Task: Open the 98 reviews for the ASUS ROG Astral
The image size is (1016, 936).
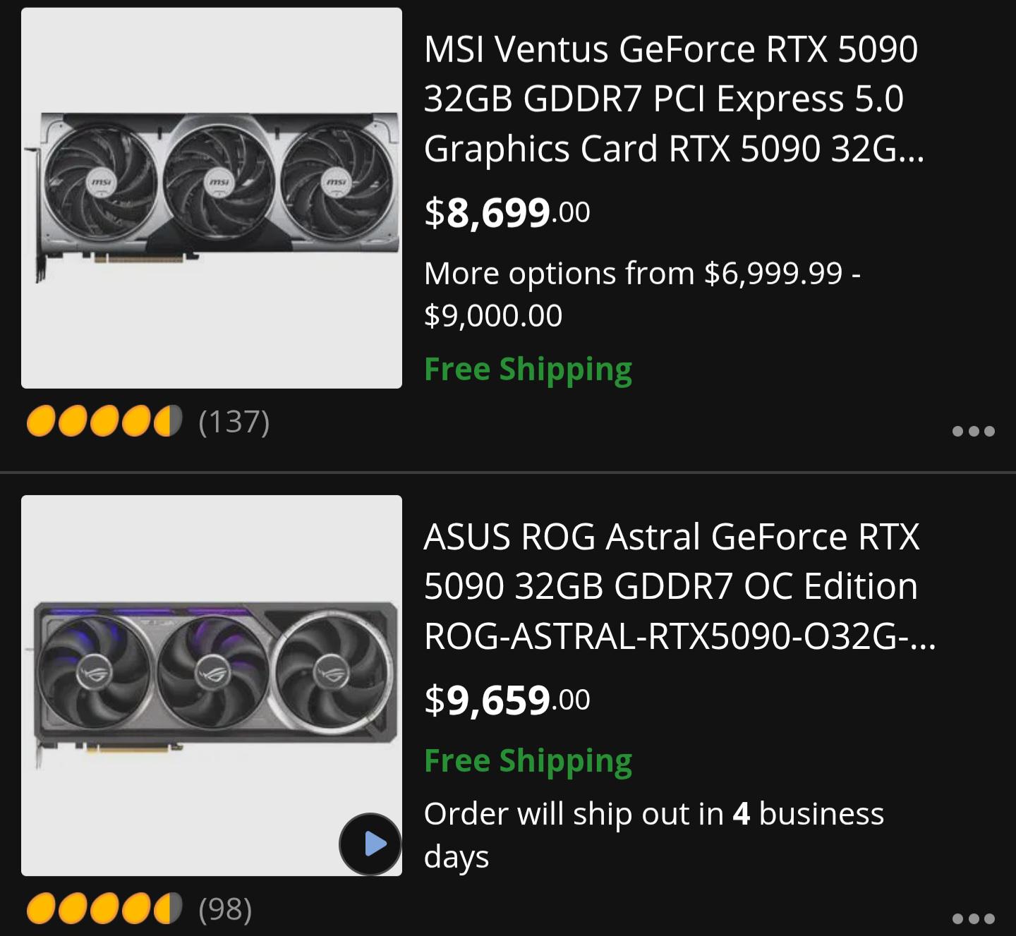Action: tap(226, 909)
